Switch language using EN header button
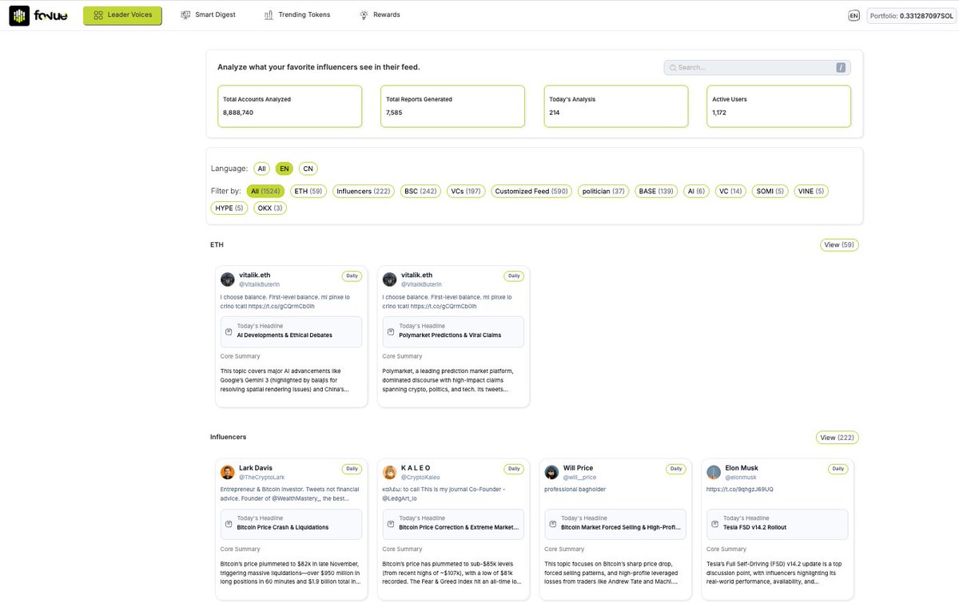This screenshot has width=959, height=611. point(854,15)
